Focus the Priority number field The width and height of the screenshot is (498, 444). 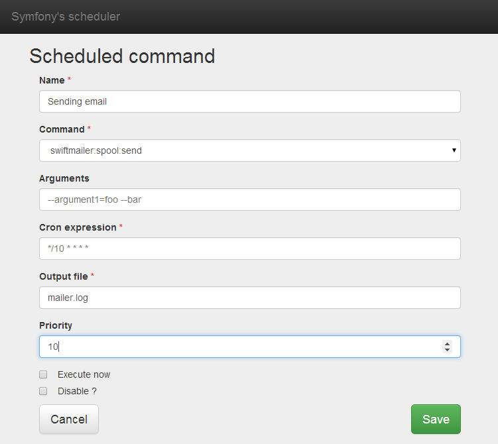[x=249, y=347]
